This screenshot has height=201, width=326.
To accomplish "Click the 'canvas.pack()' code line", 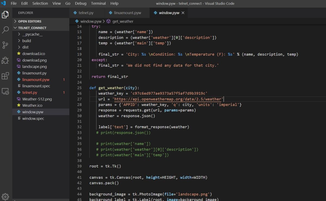I will click(104, 183).
